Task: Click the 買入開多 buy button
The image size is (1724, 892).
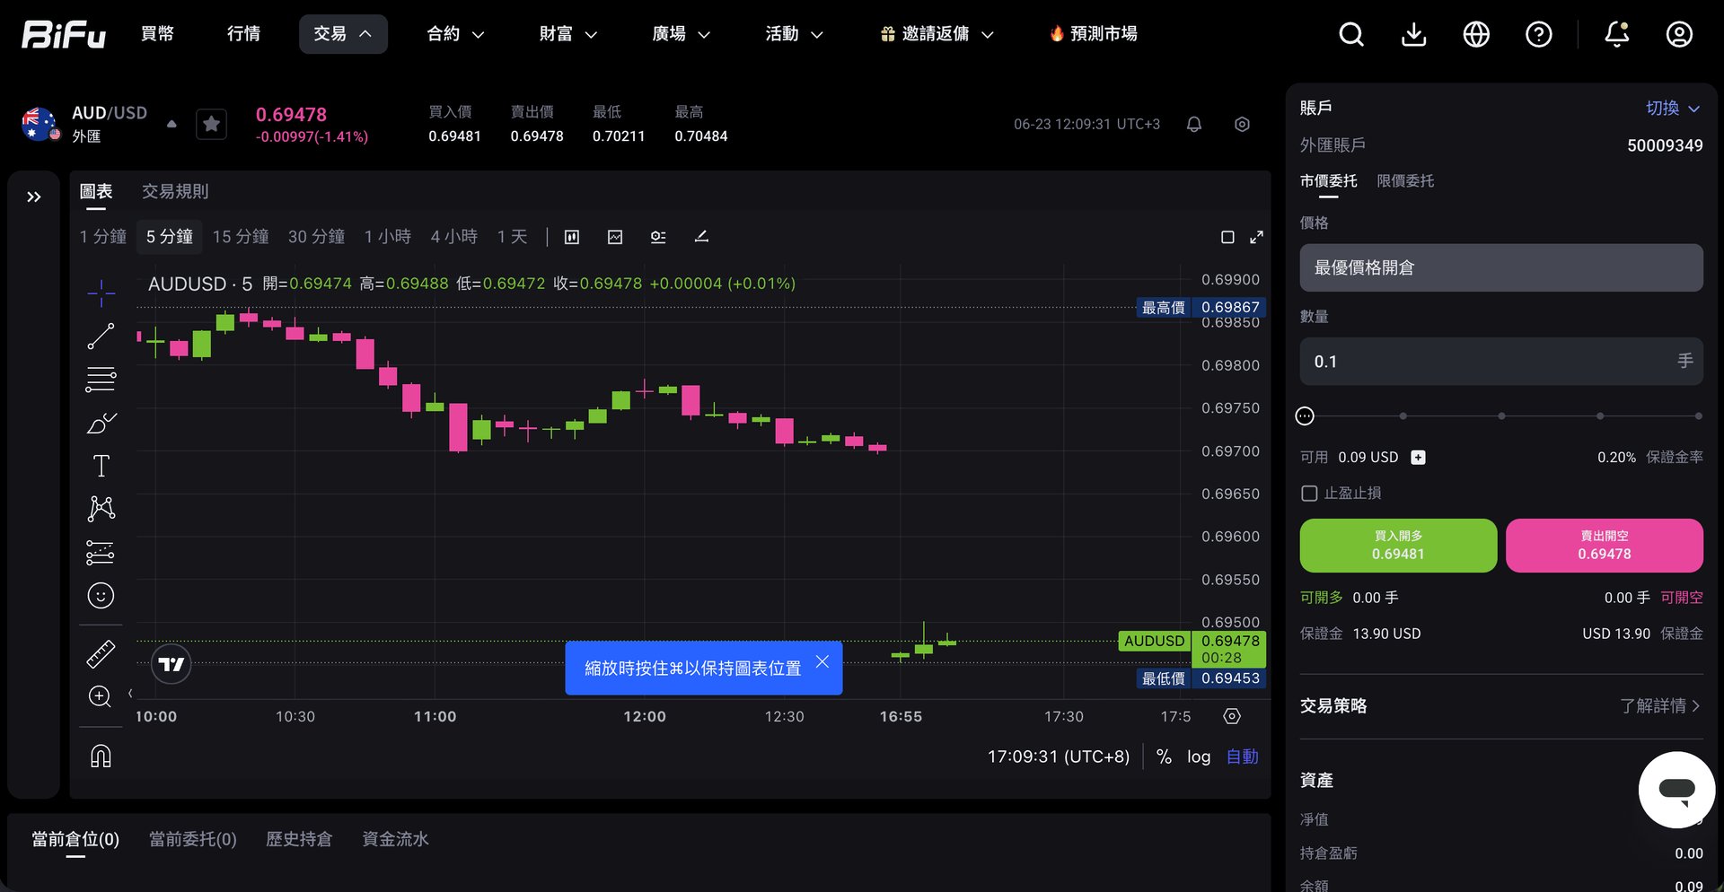Action: point(1398,545)
